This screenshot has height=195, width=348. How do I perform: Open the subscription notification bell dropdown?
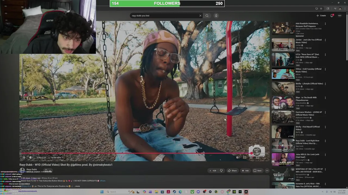pyautogui.click(x=48, y=171)
